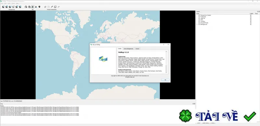This screenshot has height=126, width=260.
Task: Expand the Background layer tree arrow
Action: click(x=197, y=24)
